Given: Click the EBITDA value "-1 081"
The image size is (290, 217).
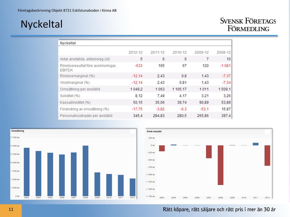Looking at the screenshot, I should (225, 66).
